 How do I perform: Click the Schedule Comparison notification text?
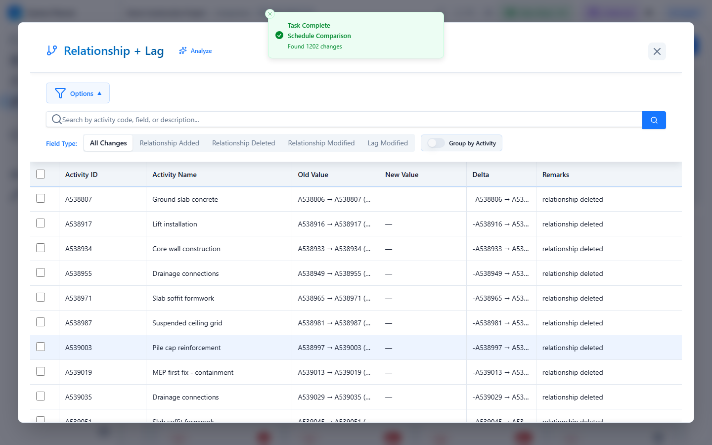(x=319, y=36)
